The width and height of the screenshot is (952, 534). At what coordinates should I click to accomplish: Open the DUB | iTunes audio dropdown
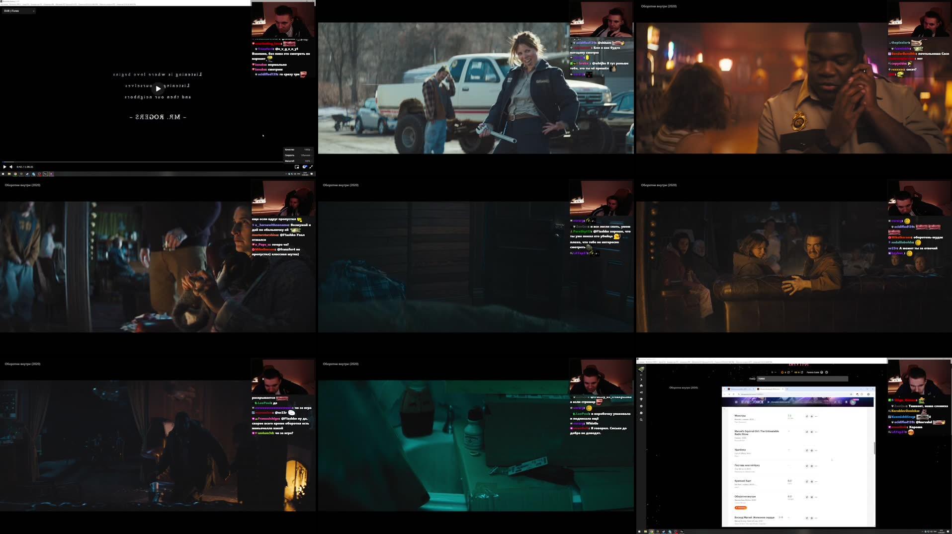19,11
